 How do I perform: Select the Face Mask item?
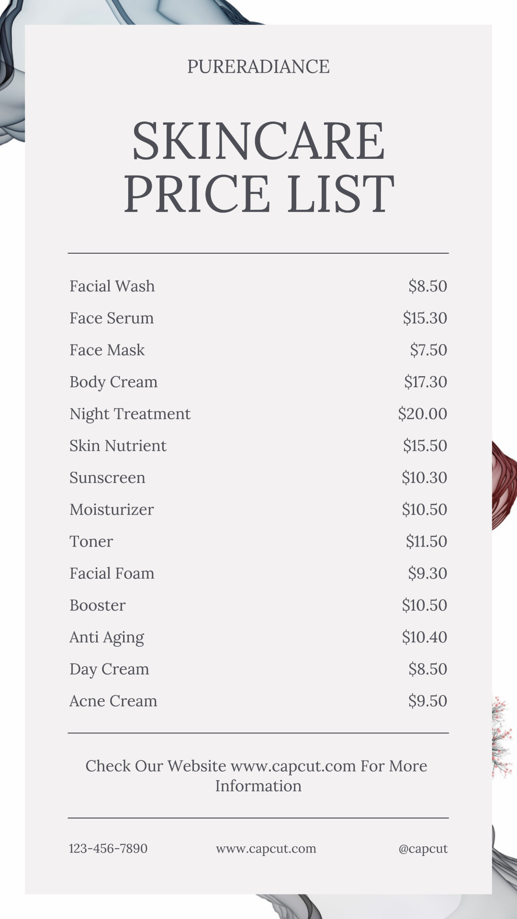(107, 350)
